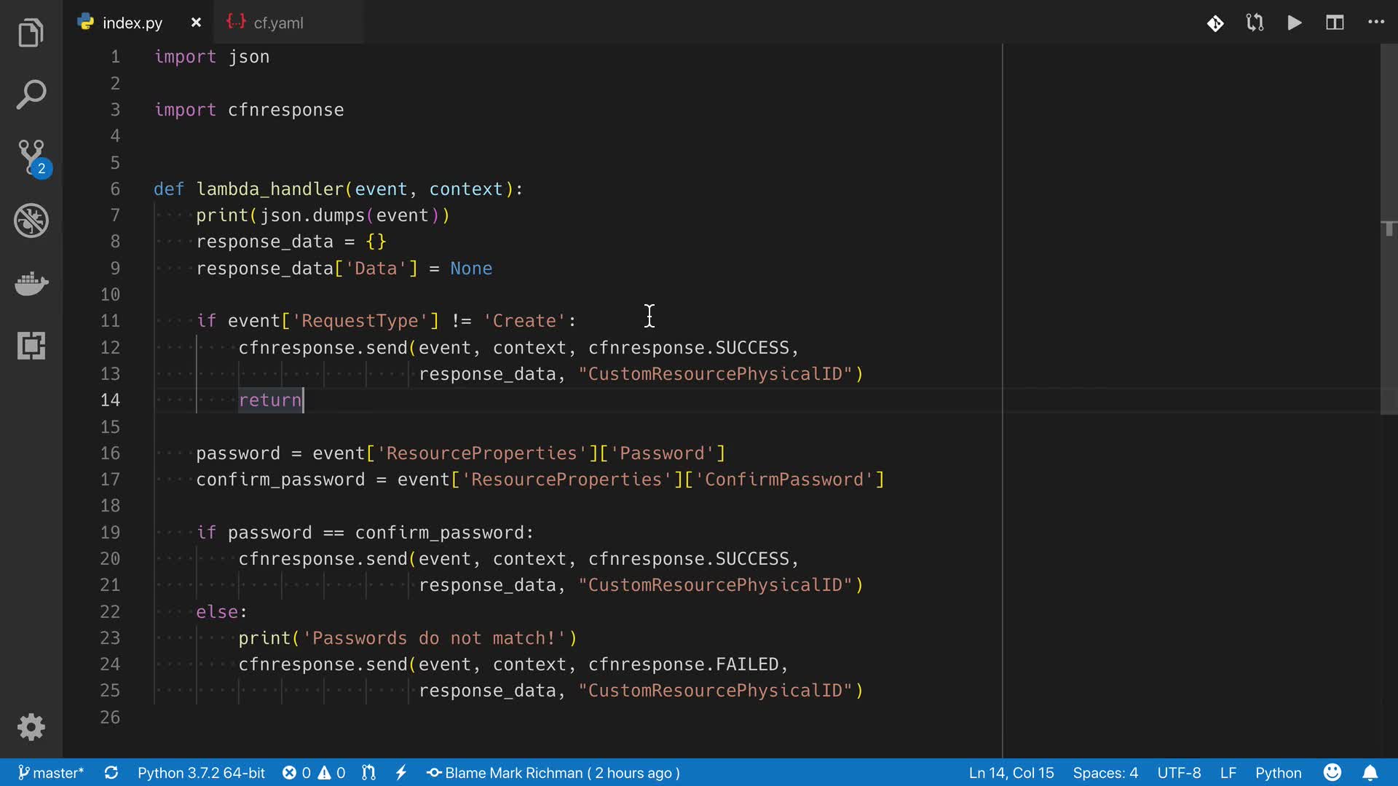
Task: Select the index.py tab
Action: point(132,23)
